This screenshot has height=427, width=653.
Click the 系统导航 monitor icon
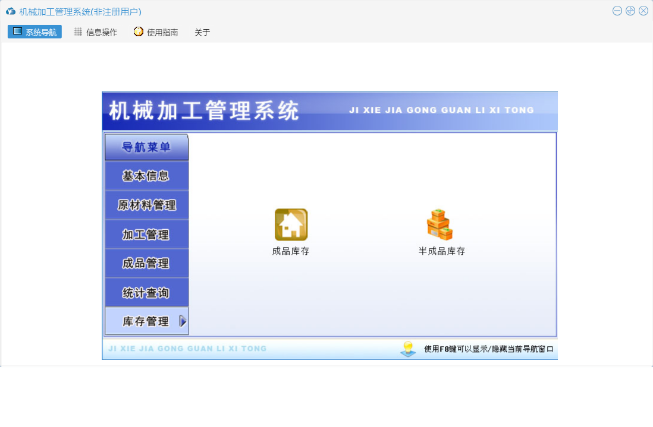17,31
